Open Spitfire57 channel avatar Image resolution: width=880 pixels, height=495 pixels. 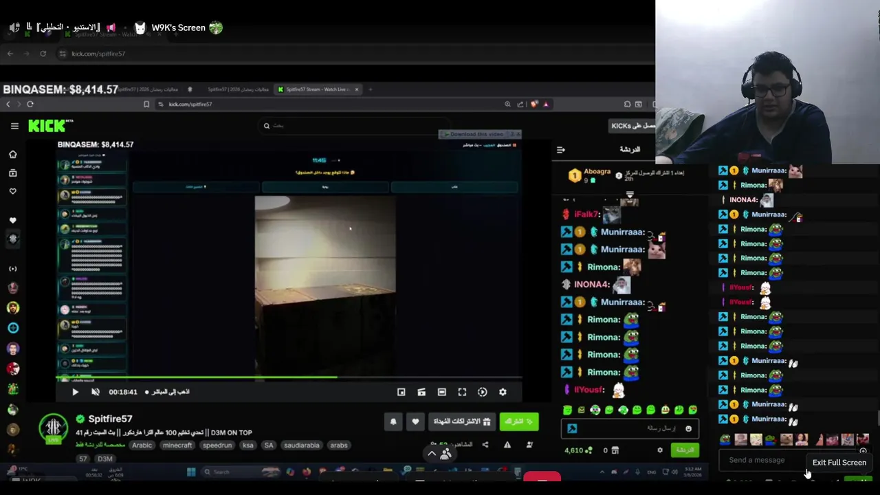(x=54, y=429)
